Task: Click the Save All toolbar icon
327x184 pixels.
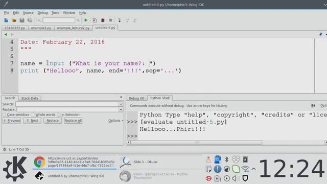Action: (x=30, y=20)
